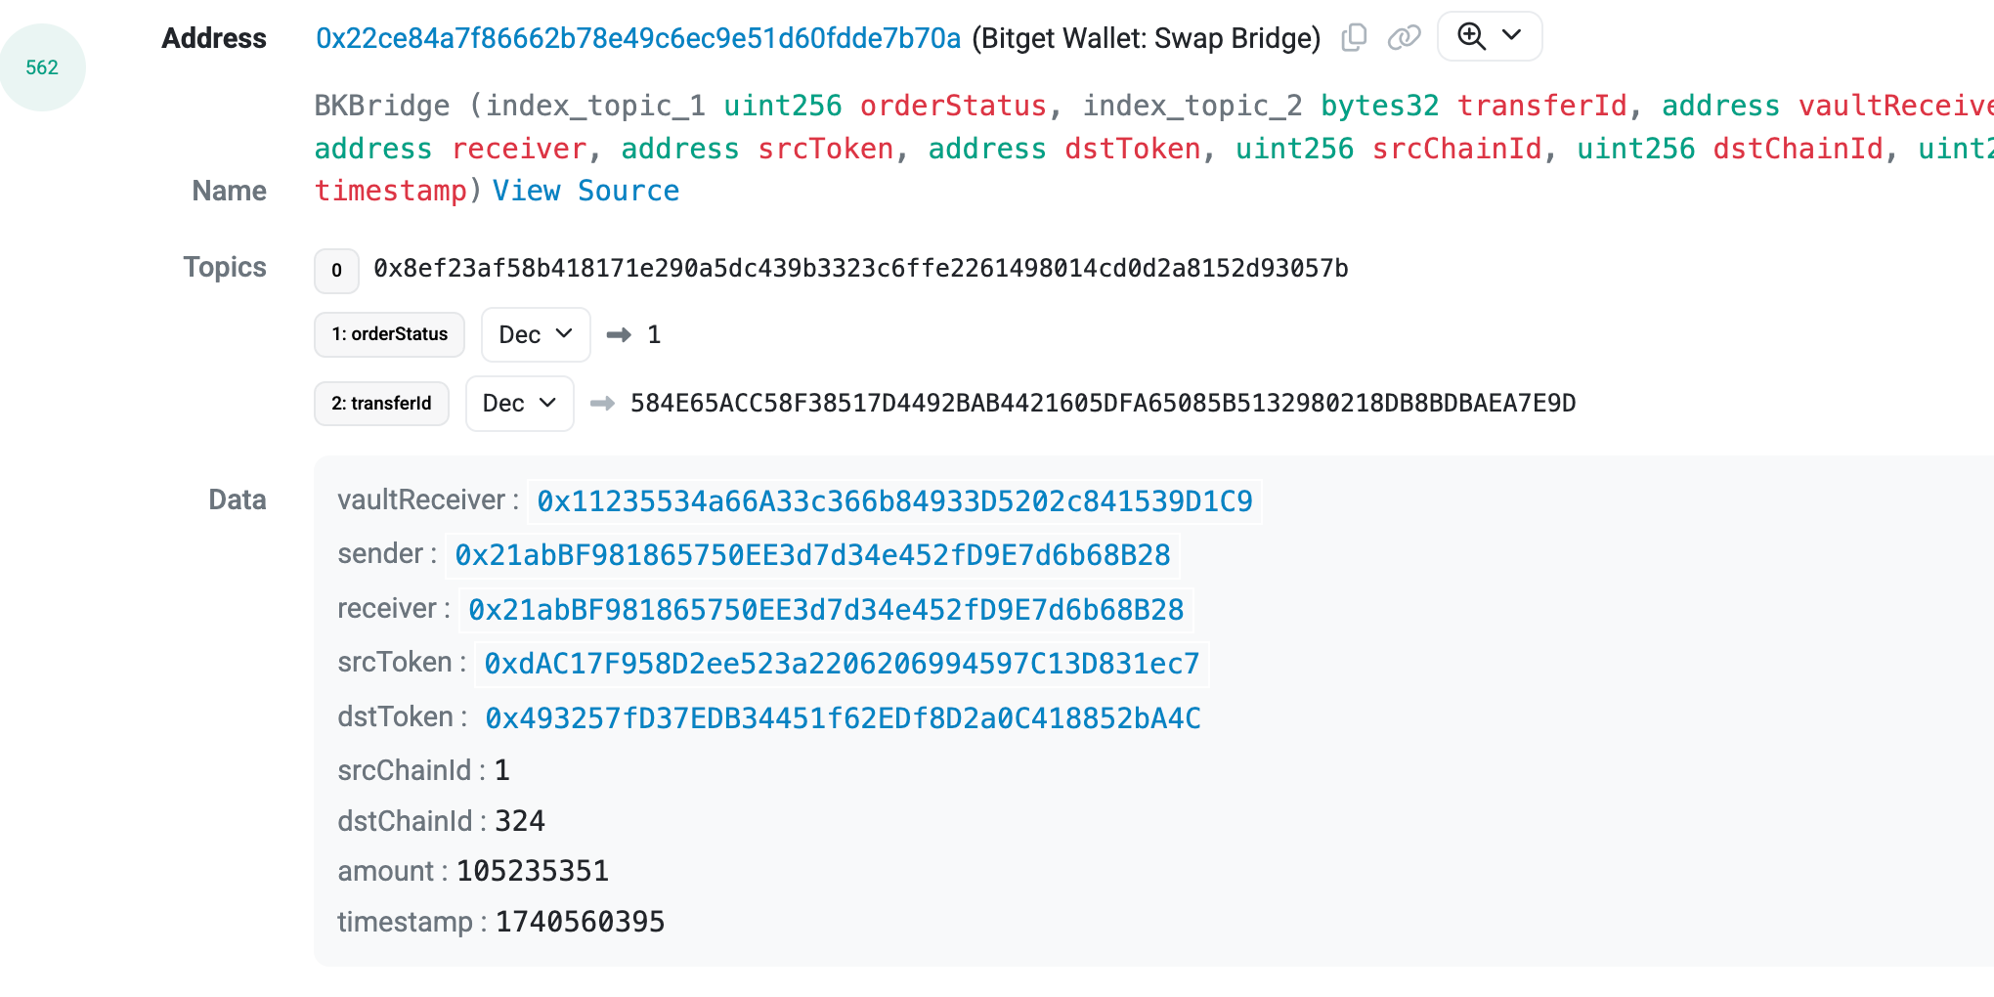The height and width of the screenshot is (997, 1994).
Task: Open the View Source link
Action: 585,191
